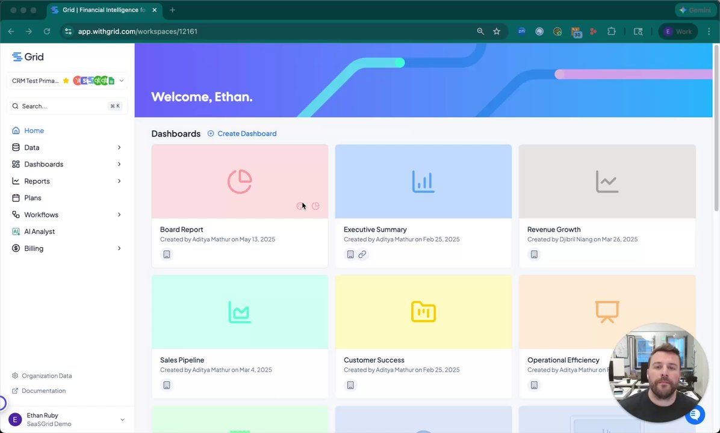720x433 pixels.
Task: Open the Documentation link
Action: coord(39,391)
